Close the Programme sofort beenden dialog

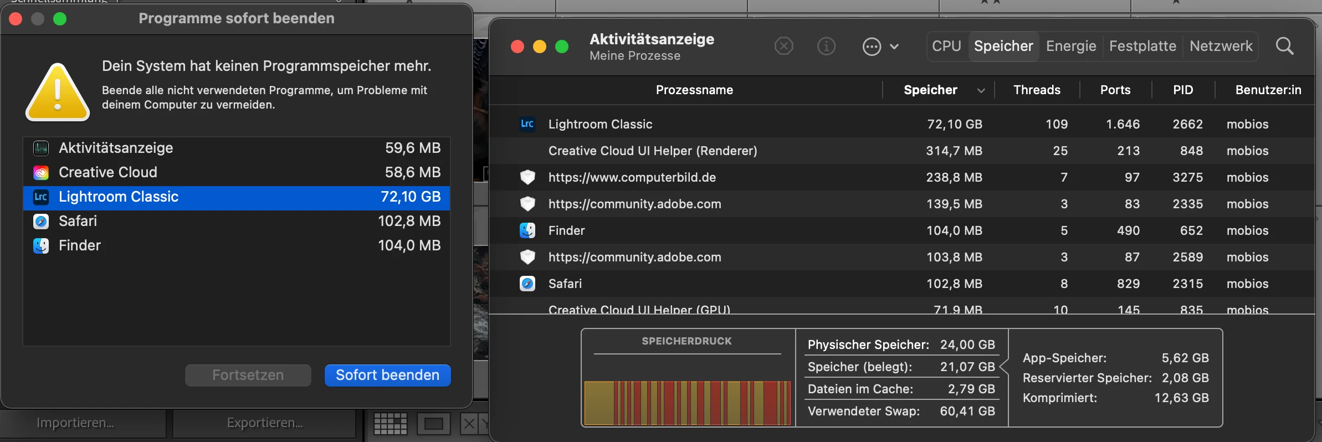coord(16,19)
